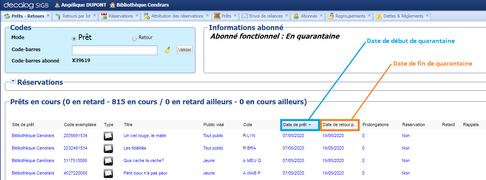Image resolution: width=486 pixels, height=180 pixels.
Task: Sort by Rappels column header
Action: click(470, 125)
